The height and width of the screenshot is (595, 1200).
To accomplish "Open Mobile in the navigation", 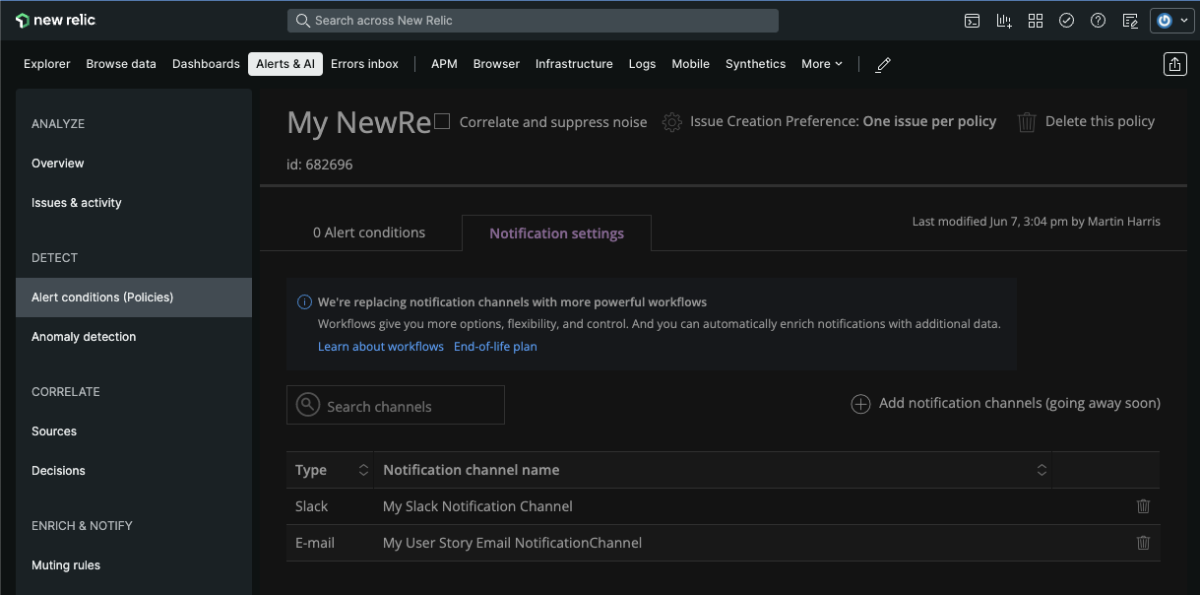I will (x=690, y=64).
